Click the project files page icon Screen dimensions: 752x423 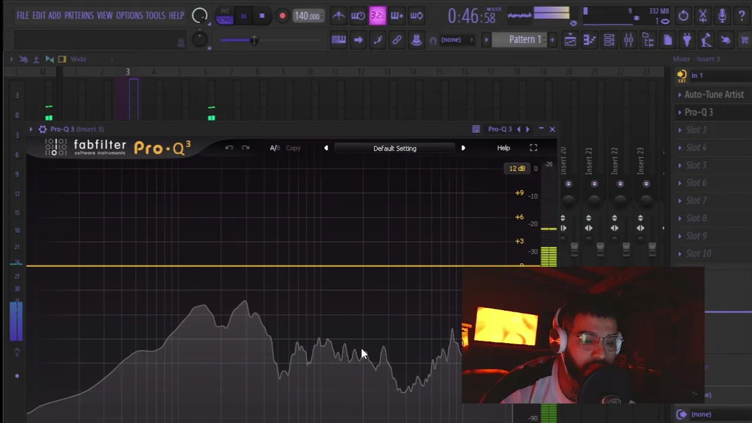coord(667,40)
